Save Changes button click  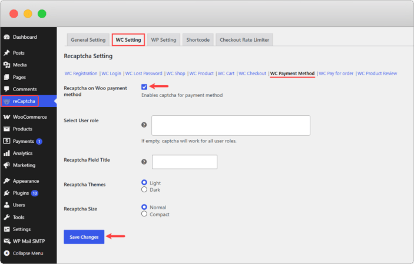84,237
